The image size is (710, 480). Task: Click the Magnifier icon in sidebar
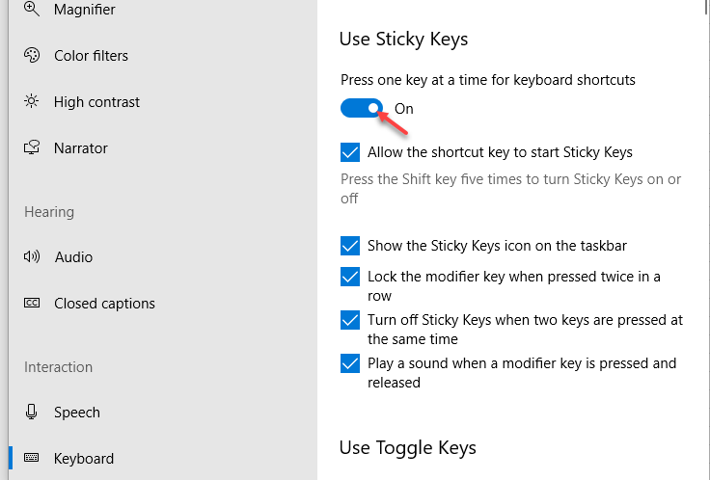pyautogui.click(x=31, y=9)
